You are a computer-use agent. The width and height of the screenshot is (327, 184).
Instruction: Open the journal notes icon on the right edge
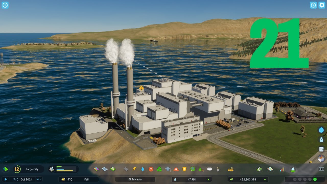(321, 149)
